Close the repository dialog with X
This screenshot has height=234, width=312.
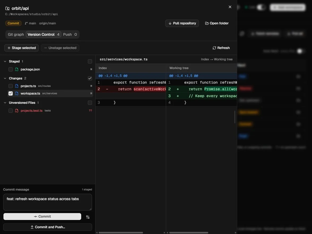230,7
